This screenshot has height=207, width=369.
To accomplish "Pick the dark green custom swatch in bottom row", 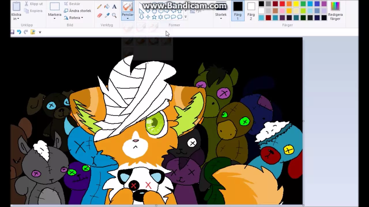I will (x=303, y=18).
